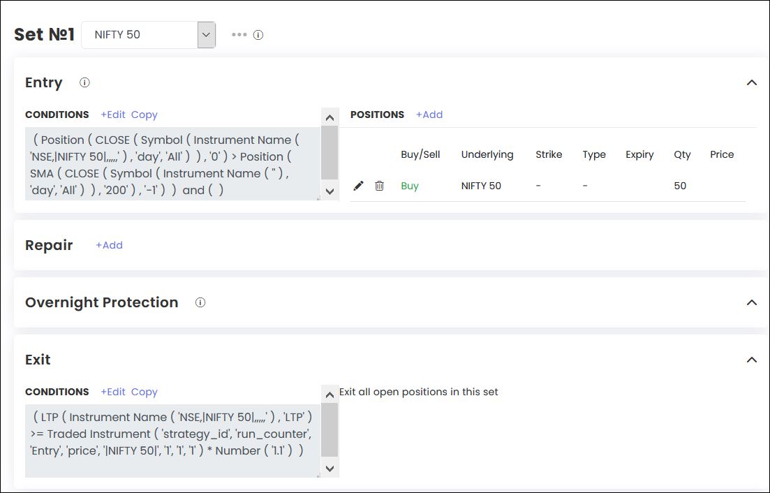Open the three-dots menu next to Set №1

pyautogui.click(x=239, y=34)
